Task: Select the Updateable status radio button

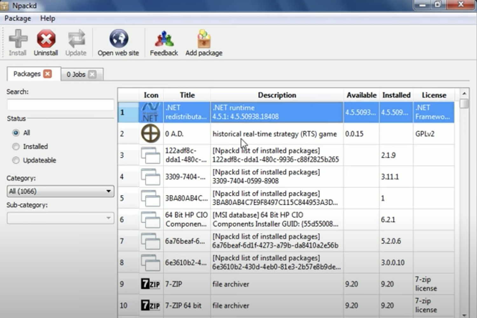Action: (x=16, y=160)
